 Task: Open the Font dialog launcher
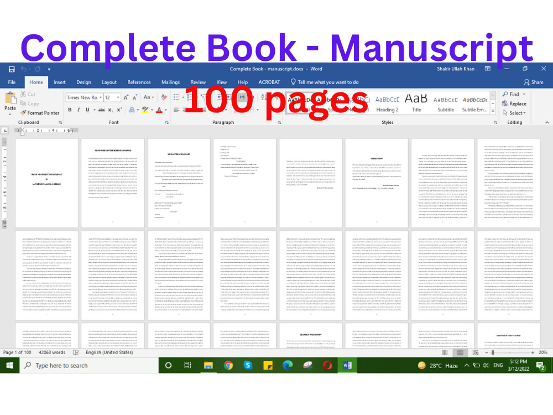167,122
